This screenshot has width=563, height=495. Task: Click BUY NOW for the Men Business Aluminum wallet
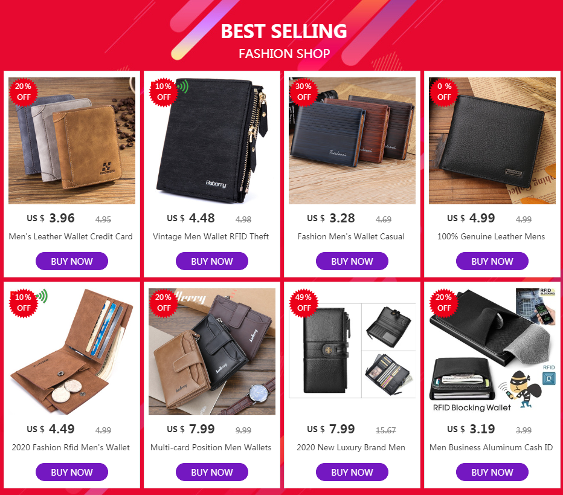pos(492,472)
